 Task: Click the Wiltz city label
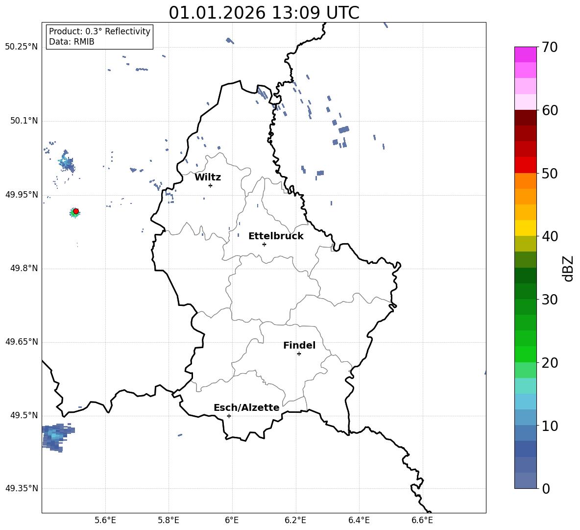click(x=208, y=177)
